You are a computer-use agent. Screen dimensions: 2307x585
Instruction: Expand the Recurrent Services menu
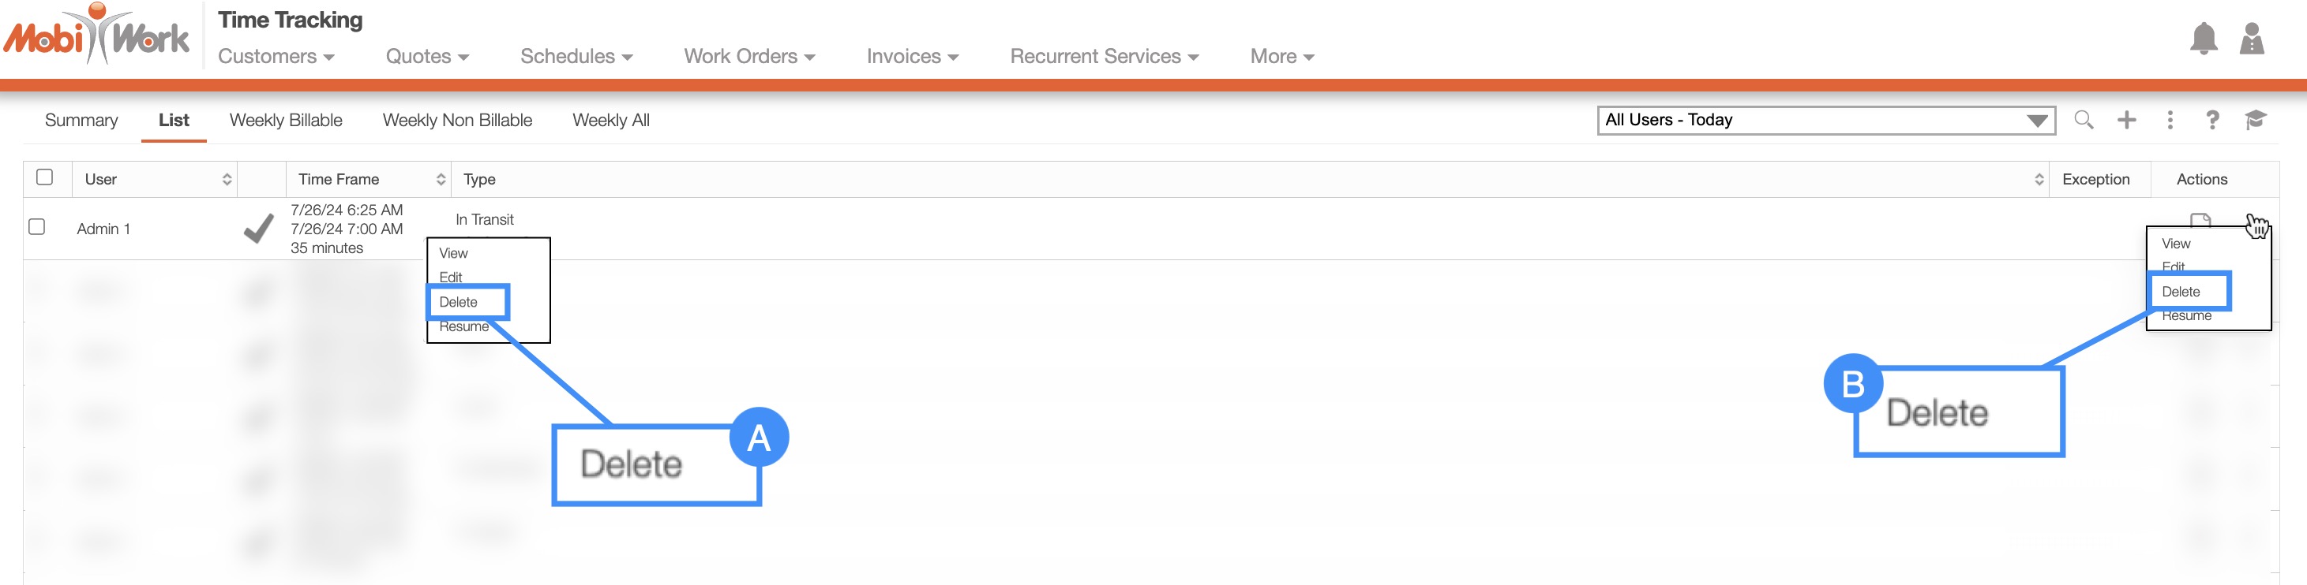tap(1103, 56)
